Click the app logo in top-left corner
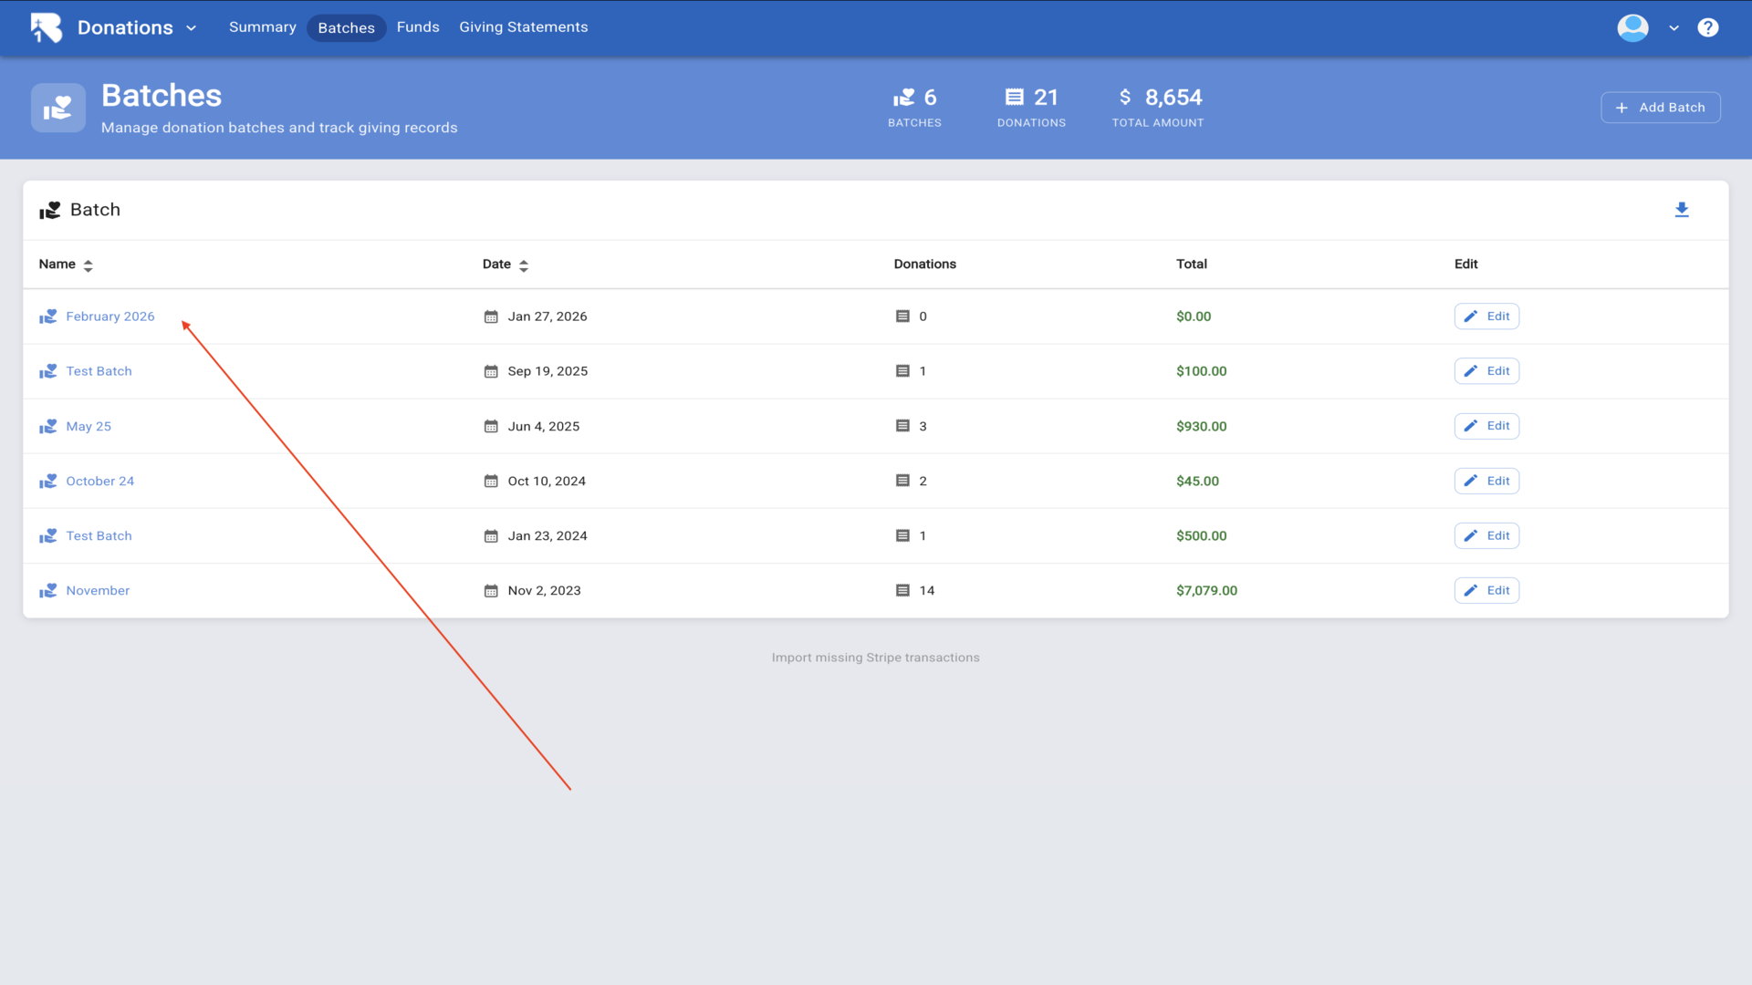Screen dimensions: 1752x985 (x=46, y=27)
